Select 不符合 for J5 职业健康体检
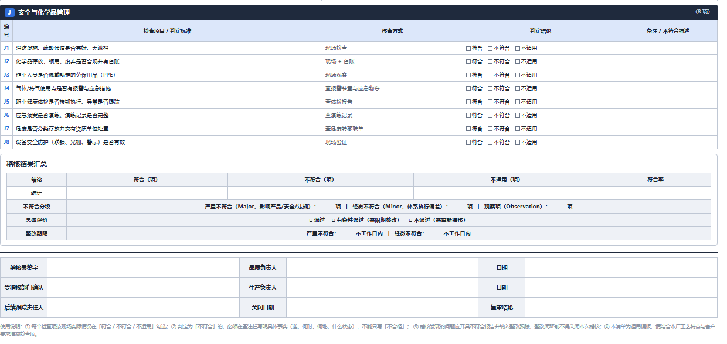This screenshot has width=727, height=344. point(490,102)
